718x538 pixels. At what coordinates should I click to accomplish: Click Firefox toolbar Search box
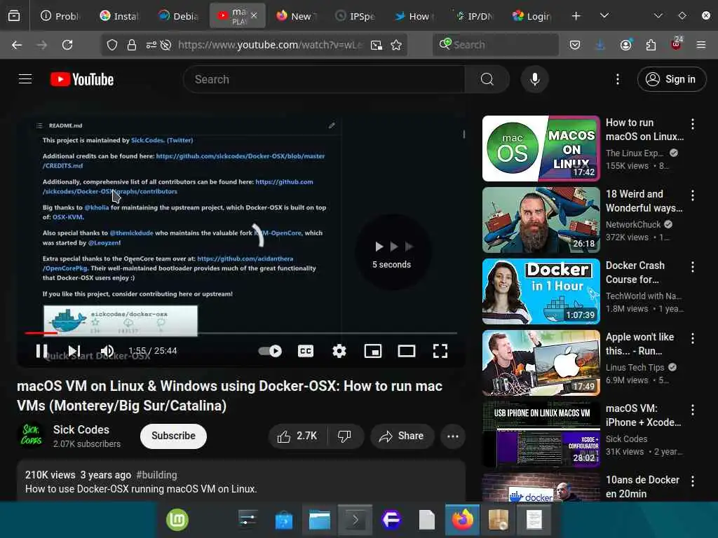tap(496, 45)
